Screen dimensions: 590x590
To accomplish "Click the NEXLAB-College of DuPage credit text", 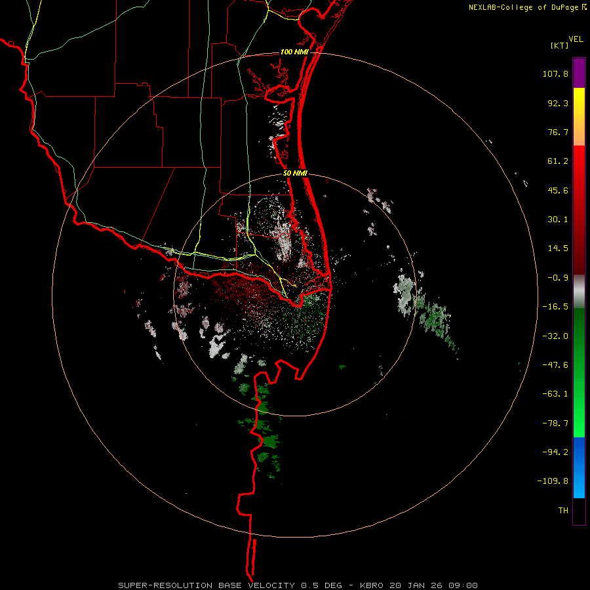I will [523, 7].
